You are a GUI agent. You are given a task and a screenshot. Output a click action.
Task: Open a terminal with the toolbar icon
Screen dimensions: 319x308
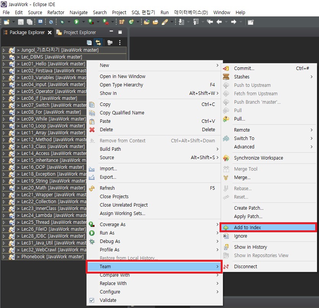[40, 22]
